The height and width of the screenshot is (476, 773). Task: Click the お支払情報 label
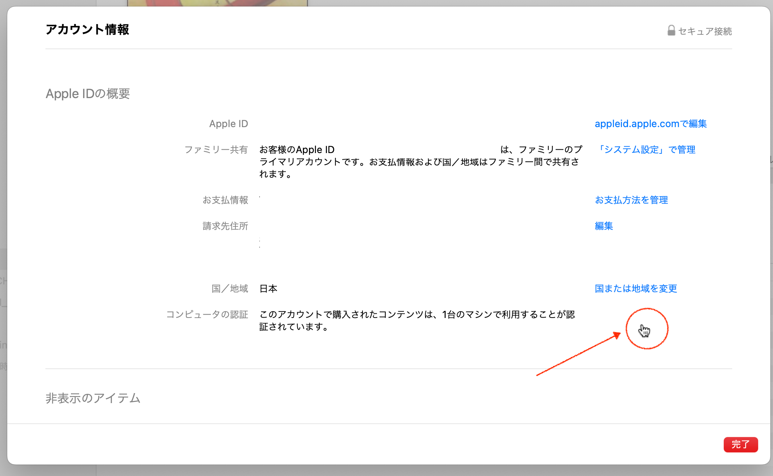click(225, 200)
